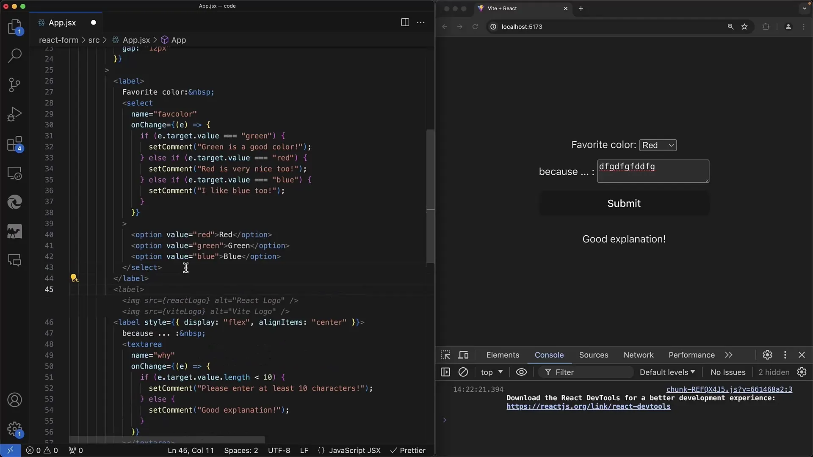The height and width of the screenshot is (457, 813).
Task: Switch to the Elements tab in DevTools
Action: pos(503,355)
